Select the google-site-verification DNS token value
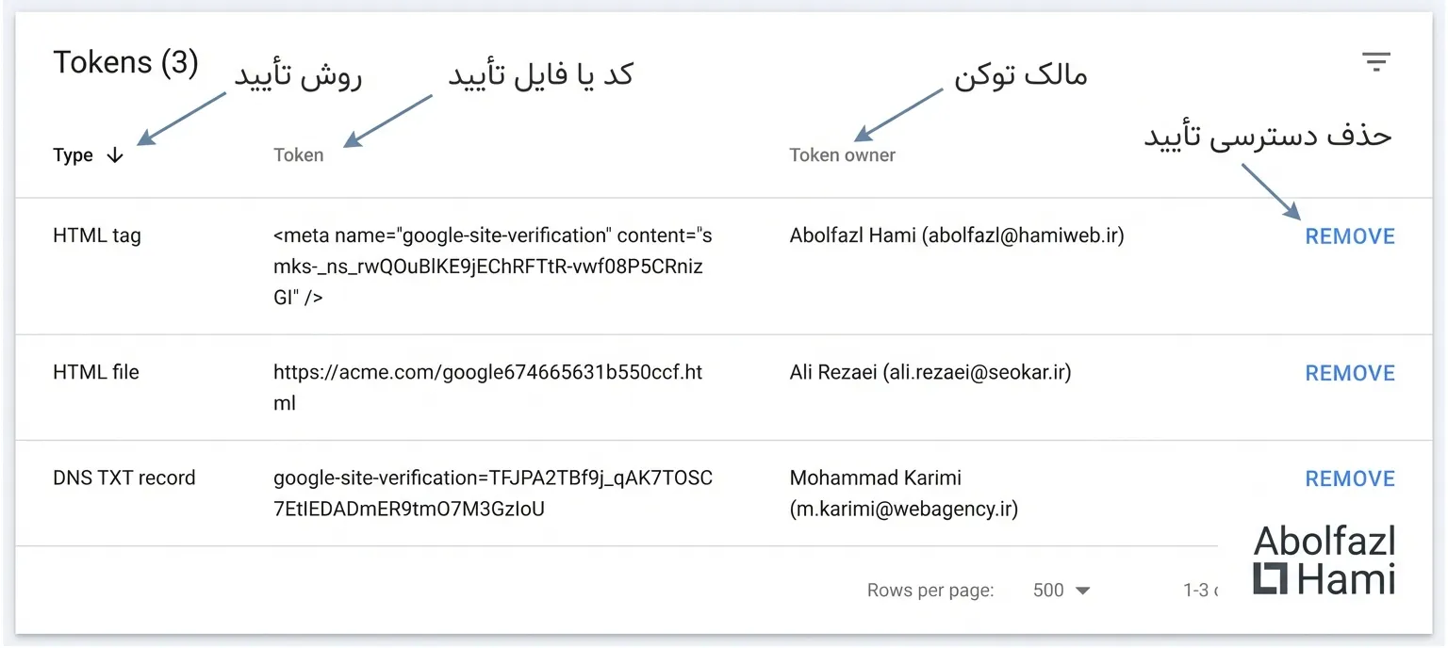 492,494
